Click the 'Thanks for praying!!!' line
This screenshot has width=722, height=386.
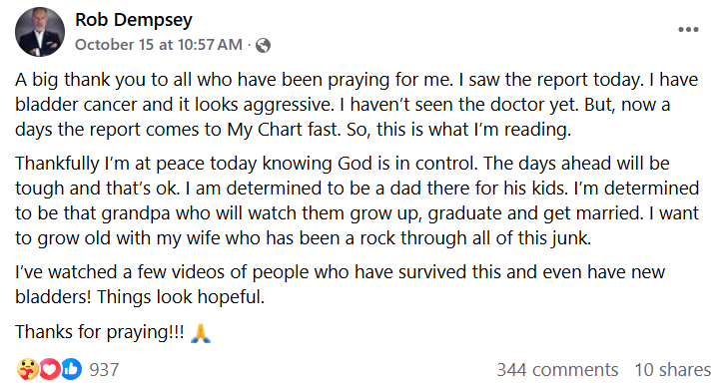pyautogui.click(x=100, y=332)
